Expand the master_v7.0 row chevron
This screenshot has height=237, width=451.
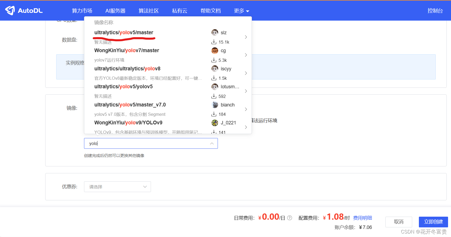tap(246, 109)
